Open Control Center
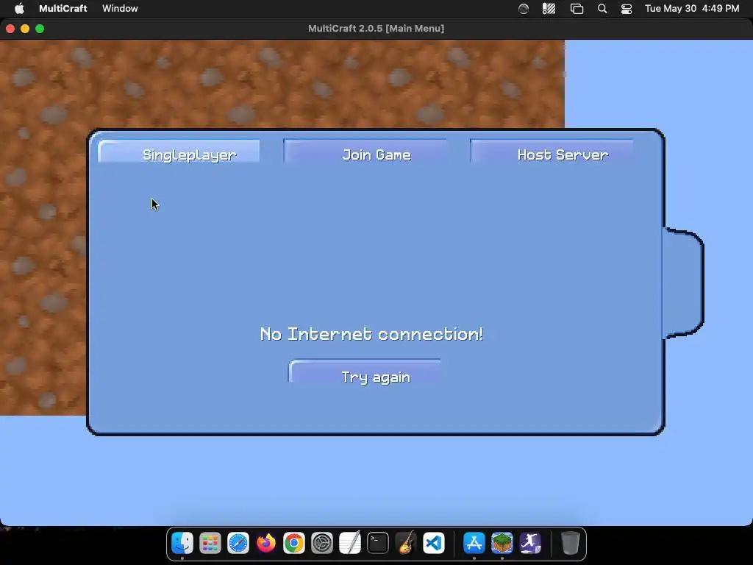 point(627,9)
